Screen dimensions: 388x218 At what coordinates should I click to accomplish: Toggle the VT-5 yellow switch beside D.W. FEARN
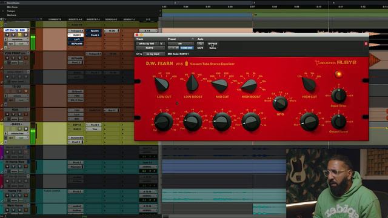click(x=186, y=64)
